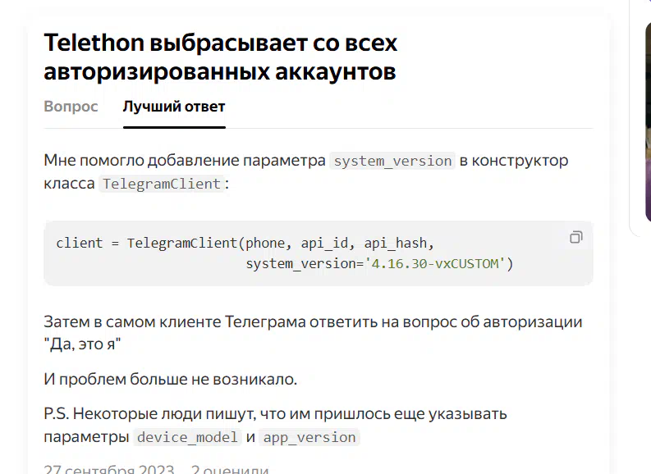This screenshot has height=474, width=651.
Task: Click the inline code TelegramClient after "класса"
Action: click(x=161, y=184)
